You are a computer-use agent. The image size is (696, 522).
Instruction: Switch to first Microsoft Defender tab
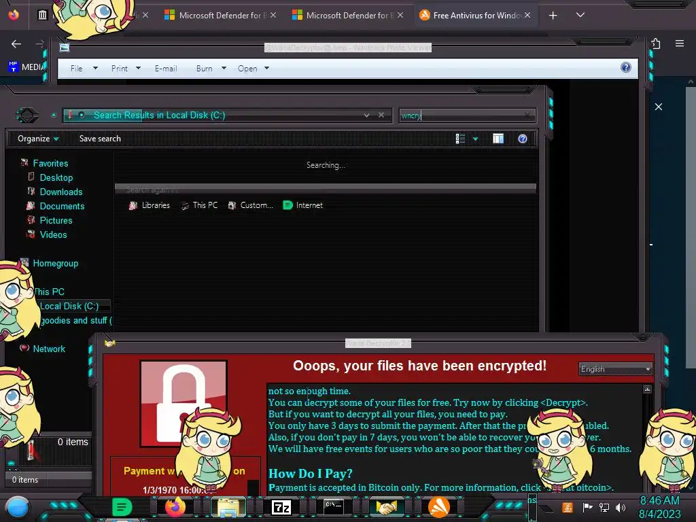click(220, 16)
